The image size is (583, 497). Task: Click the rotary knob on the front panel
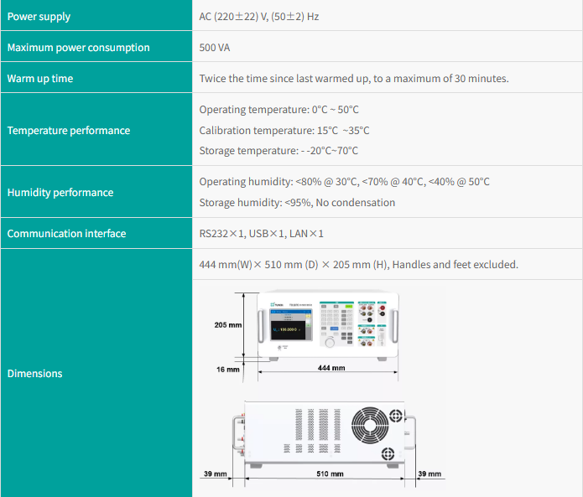tap(330, 342)
